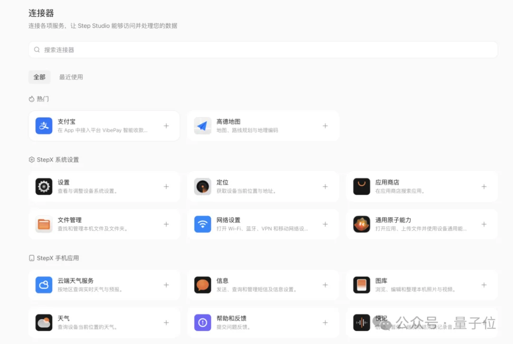Open the 网络设置 card title
The height and width of the screenshot is (344, 513).
coord(228,220)
